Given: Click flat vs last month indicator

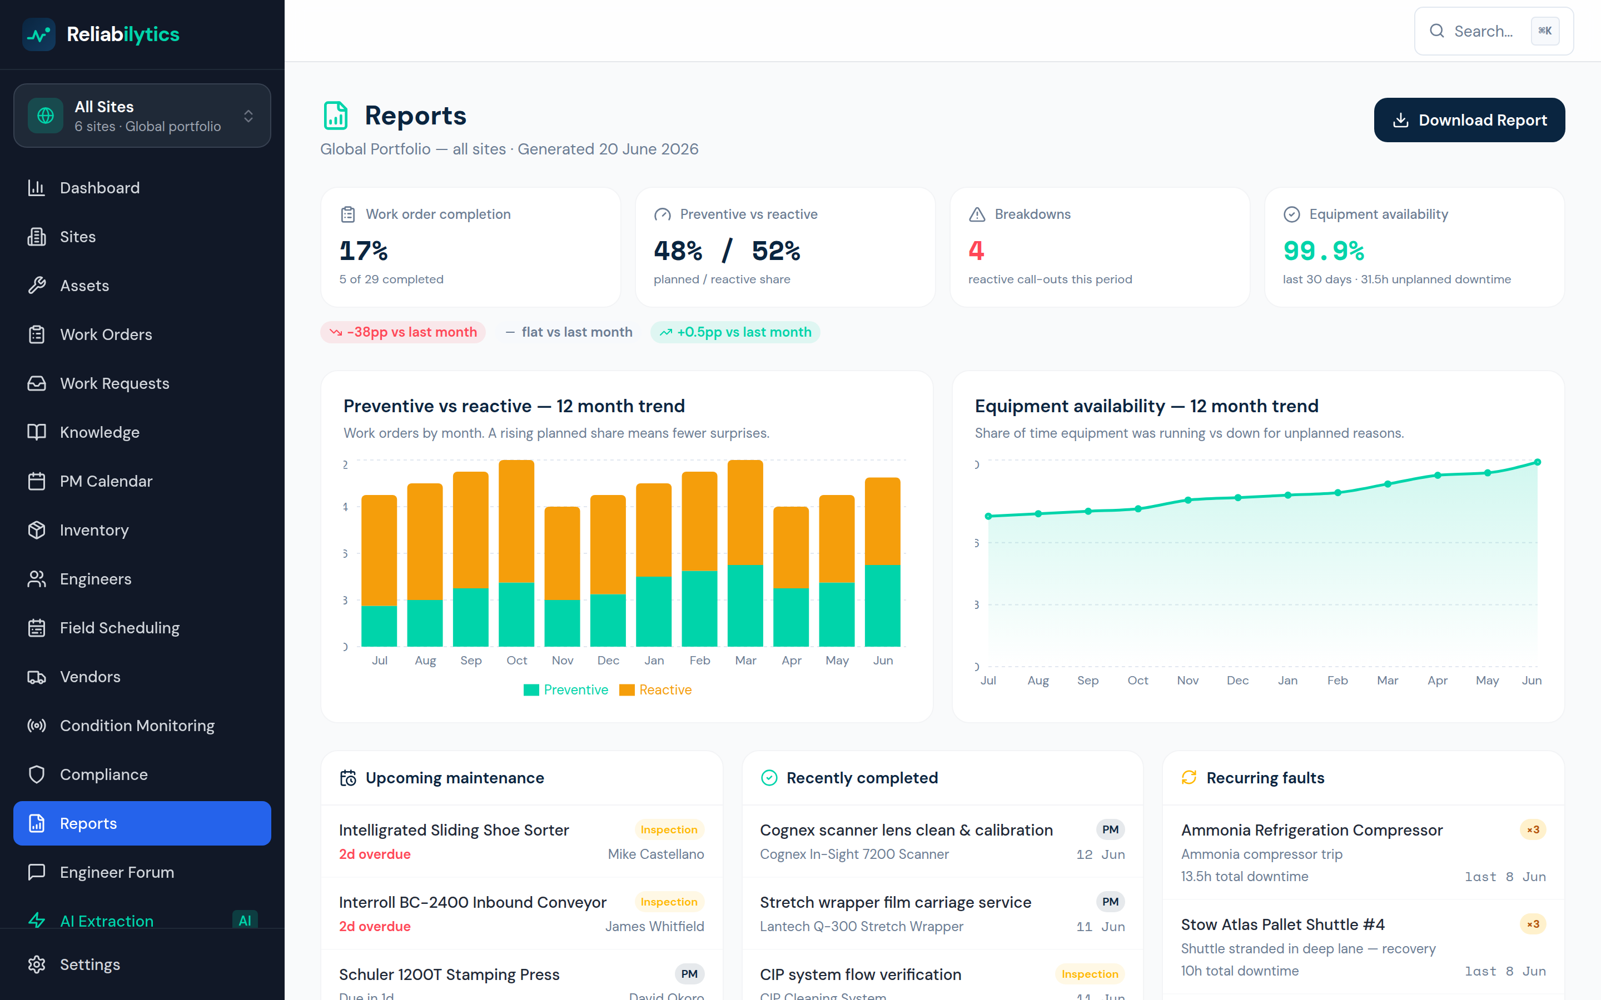Looking at the screenshot, I should pyautogui.click(x=569, y=333).
